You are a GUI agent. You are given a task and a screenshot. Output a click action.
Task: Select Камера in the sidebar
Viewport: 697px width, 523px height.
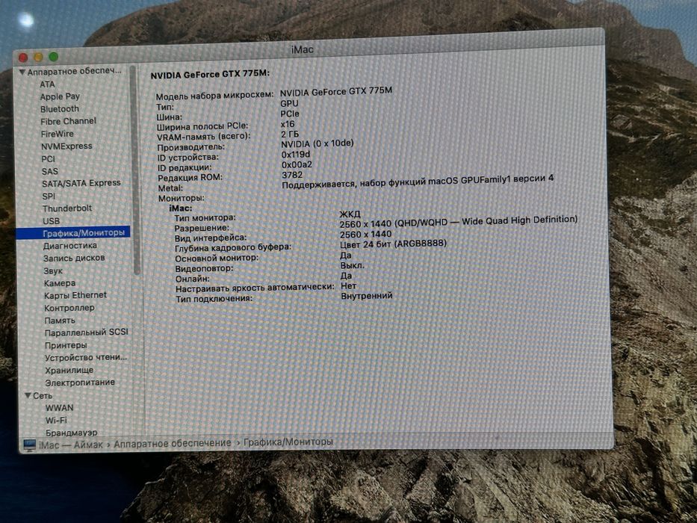click(x=60, y=283)
